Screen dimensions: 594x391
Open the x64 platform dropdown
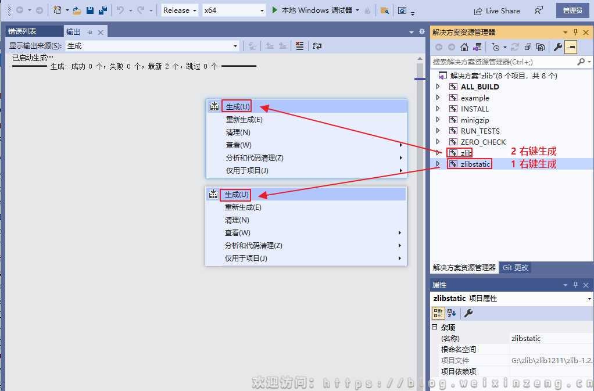(x=234, y=10)
